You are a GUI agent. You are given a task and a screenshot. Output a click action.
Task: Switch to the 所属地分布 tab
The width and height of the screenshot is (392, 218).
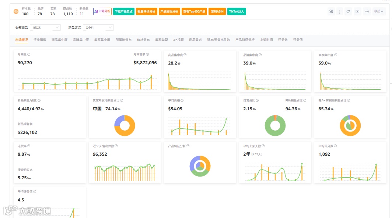pos(123,40)
